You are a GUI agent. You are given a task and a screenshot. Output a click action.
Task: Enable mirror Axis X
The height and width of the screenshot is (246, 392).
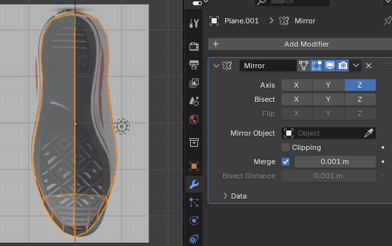297,85
